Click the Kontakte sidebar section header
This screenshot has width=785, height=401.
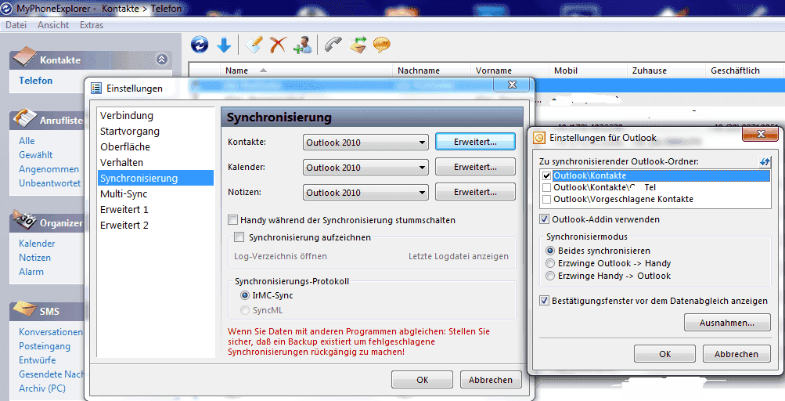pyautogui.click(x=91, y=60)
